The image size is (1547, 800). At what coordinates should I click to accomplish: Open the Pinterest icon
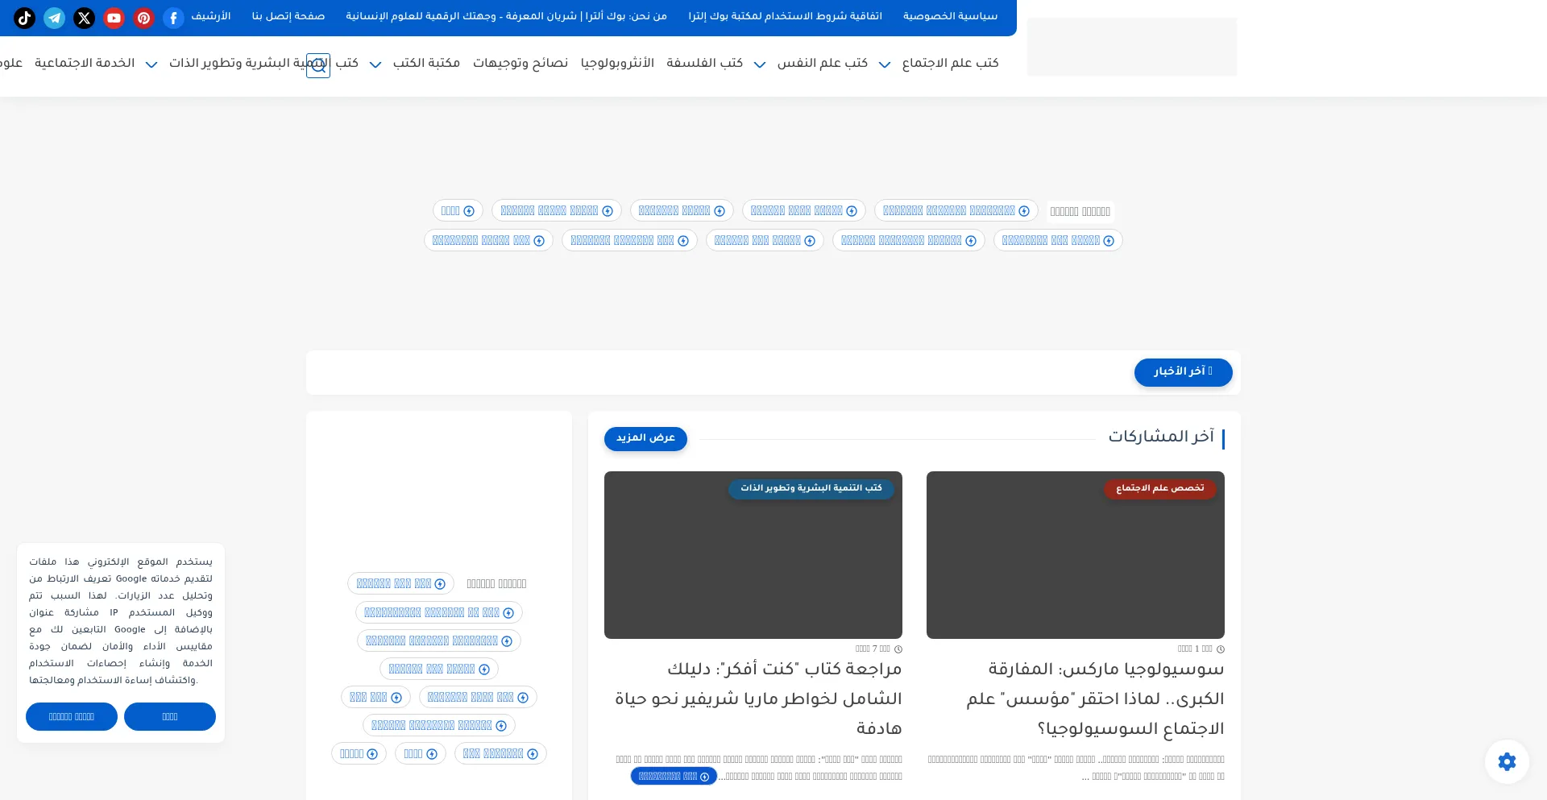(x=143, y=18)
